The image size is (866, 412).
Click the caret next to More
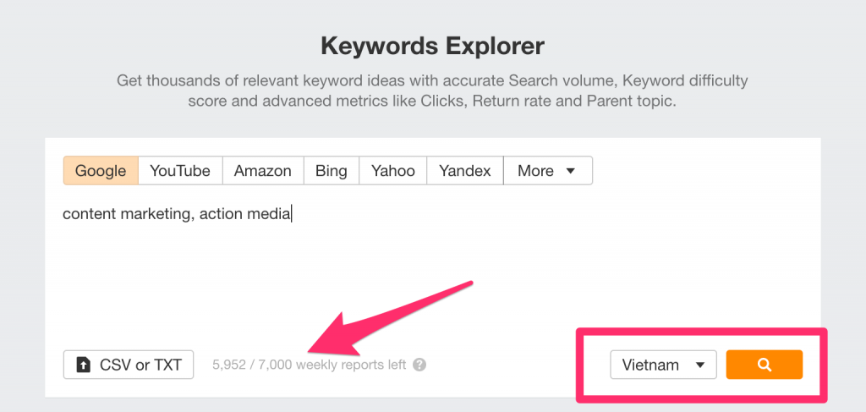571,171
